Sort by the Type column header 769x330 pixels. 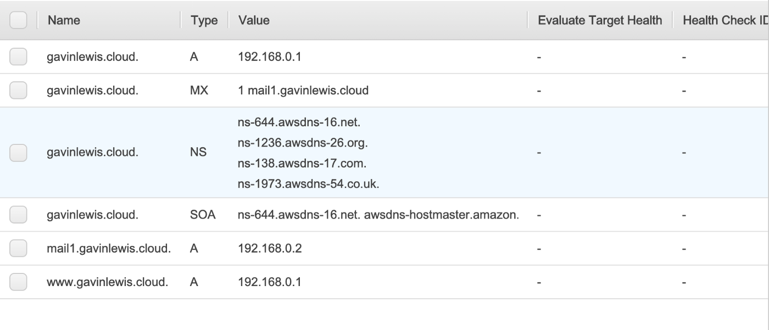click(204, 21)
